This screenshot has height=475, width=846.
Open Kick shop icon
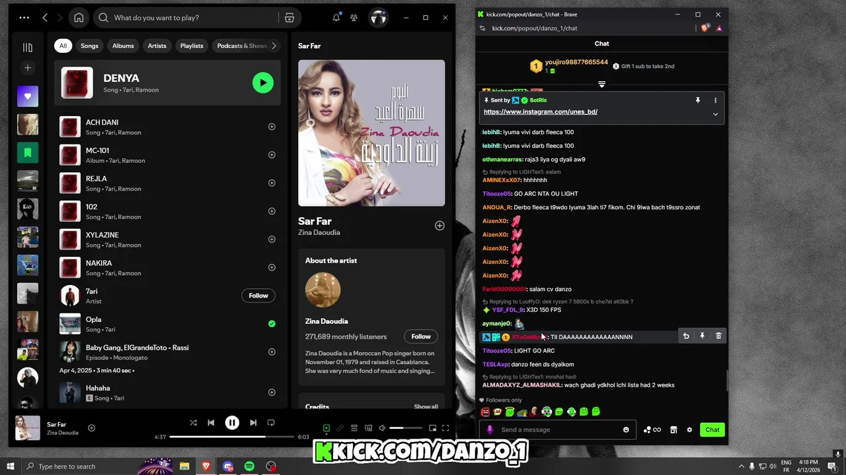tap(673, 429)
